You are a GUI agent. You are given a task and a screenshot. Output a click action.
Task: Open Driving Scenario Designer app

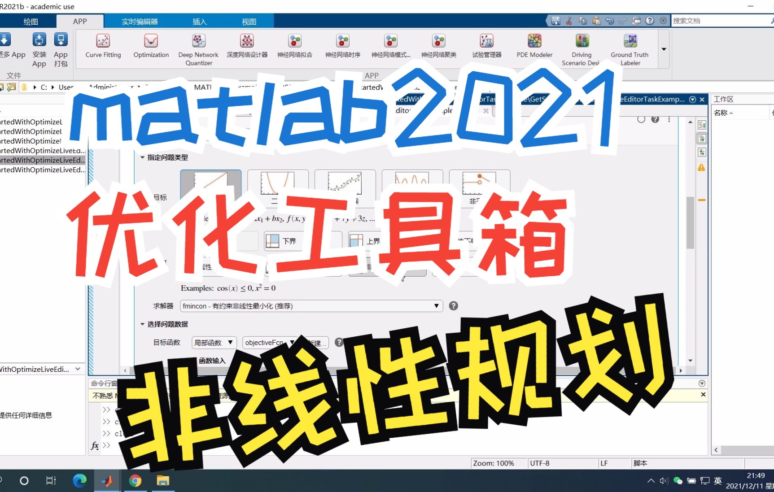[x=582, y=50]
